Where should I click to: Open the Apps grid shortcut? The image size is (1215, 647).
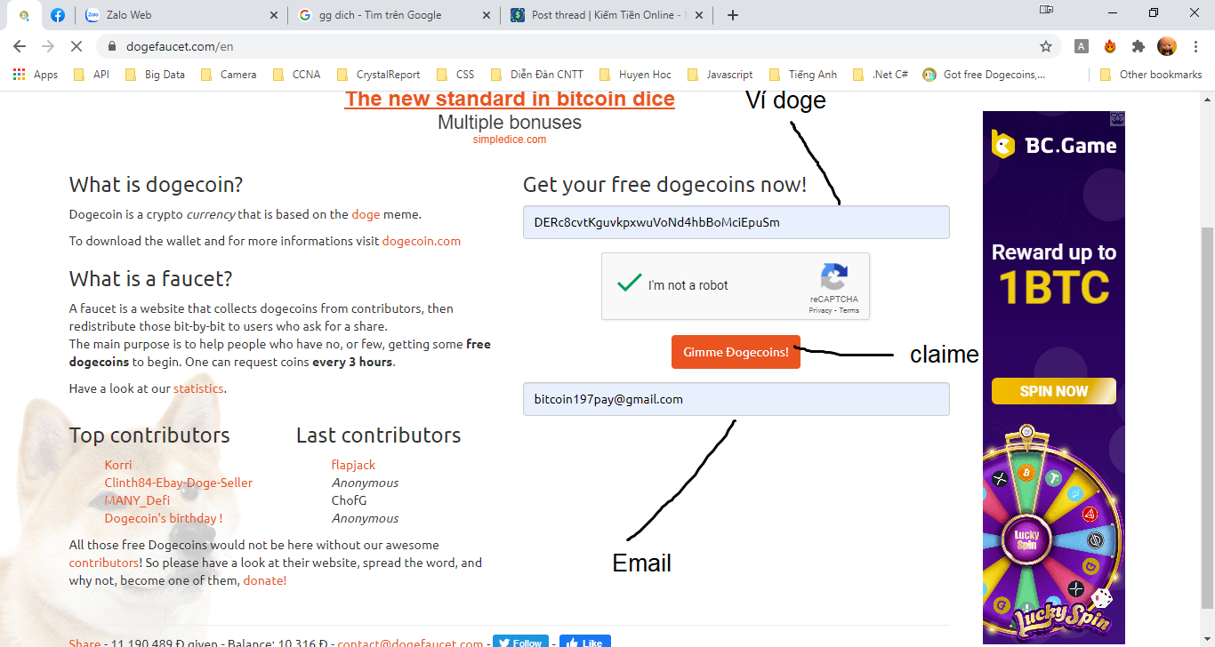tap(36, 75)
